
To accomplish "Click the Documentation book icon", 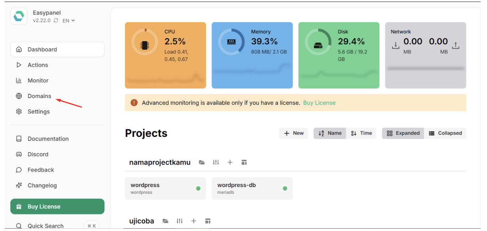I will (19, 139).
